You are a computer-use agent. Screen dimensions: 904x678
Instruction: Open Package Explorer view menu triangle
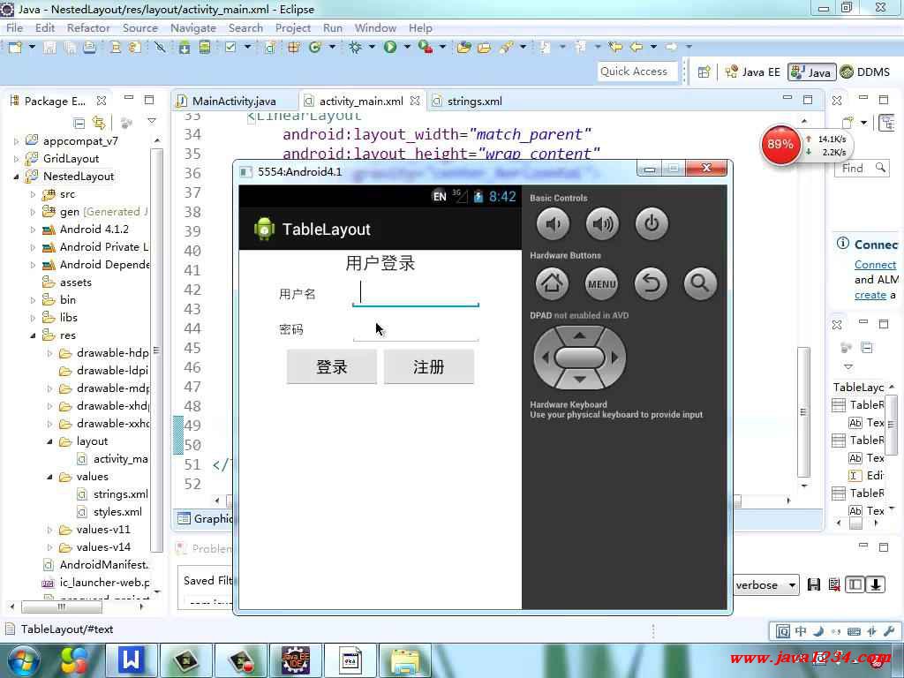coord(152,121)
